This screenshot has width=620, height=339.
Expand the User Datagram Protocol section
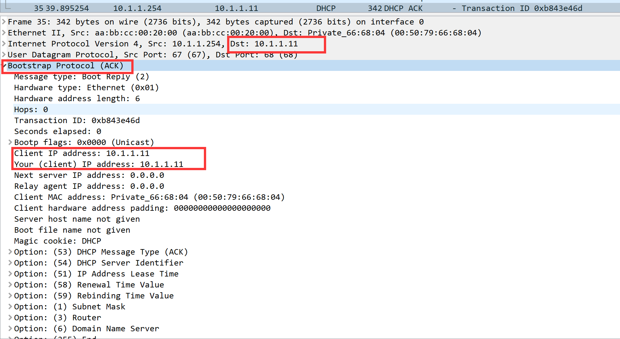pos(4,55)
